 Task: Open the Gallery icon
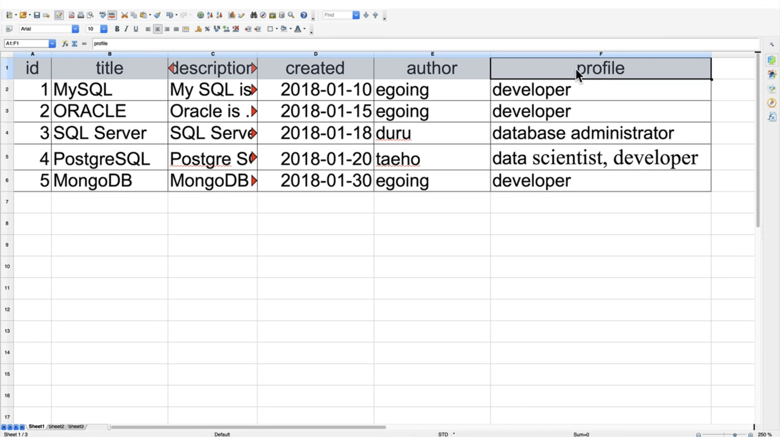coord(272,15)
